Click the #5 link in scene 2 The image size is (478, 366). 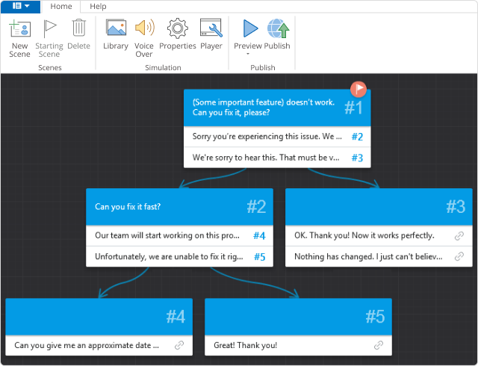pyautogui.click(x=260, y=257)
